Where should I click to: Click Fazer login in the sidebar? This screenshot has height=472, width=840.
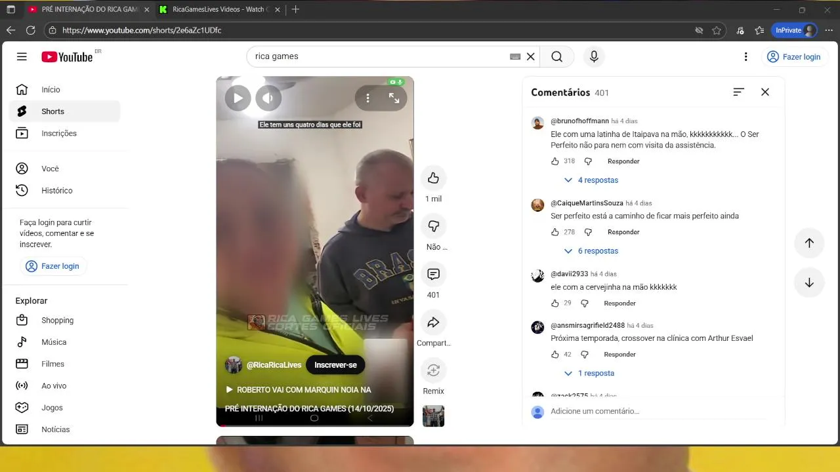point(54,266)
